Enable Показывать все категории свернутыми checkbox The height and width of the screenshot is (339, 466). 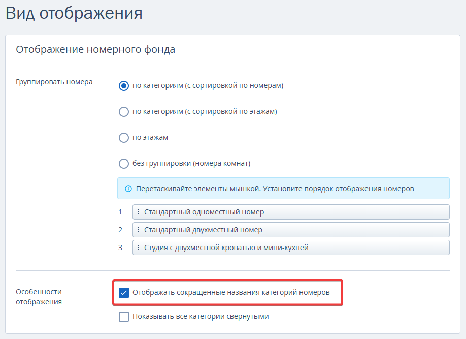click(124, 317)
